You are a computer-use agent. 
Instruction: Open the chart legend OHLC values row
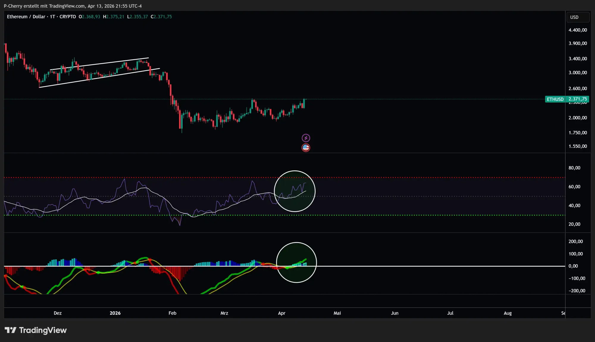tap(125, 17)
